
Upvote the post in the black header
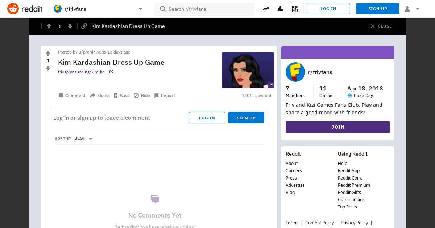pos(49,26)
